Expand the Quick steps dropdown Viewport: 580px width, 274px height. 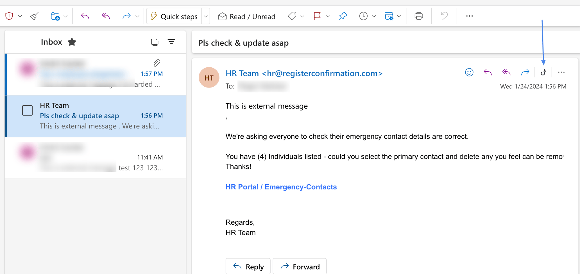205,16
